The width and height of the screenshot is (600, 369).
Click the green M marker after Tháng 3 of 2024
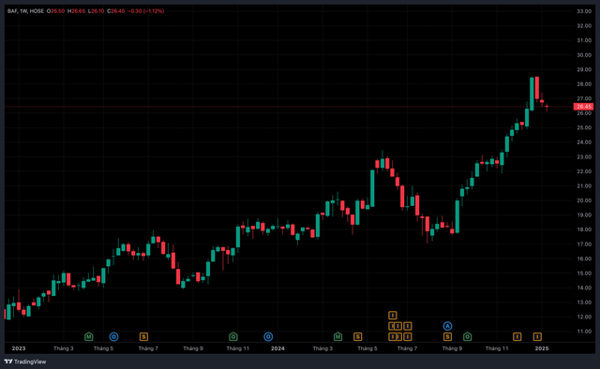[337, 336]
